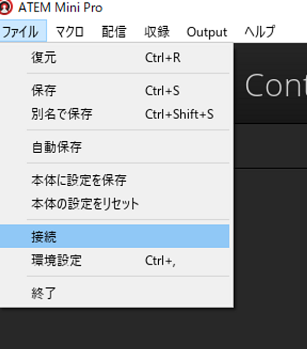Click the highlighted 接続 entry
Image resolution: width=307 pixels, height=349 pixels.
(x=115, y=236)
